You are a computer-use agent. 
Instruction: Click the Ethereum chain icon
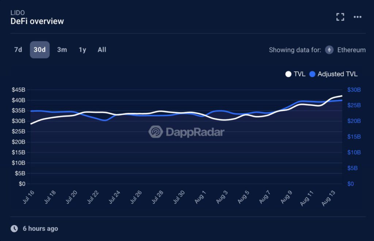tap(329, 50)
